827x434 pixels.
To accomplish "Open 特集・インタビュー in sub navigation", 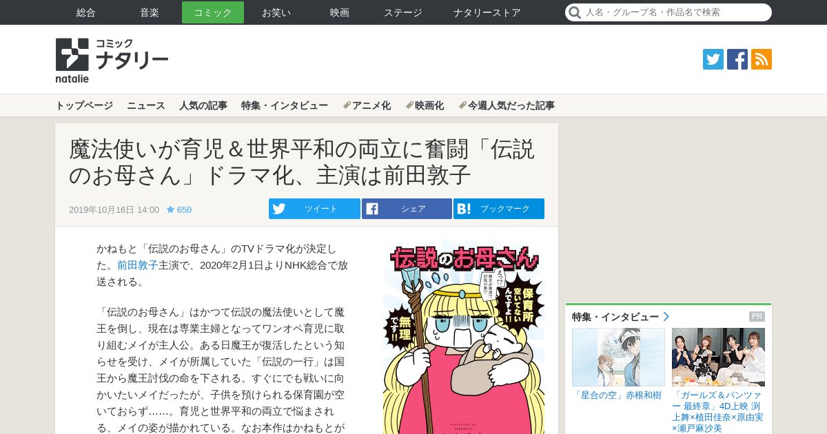I will [x=285, y=105].
